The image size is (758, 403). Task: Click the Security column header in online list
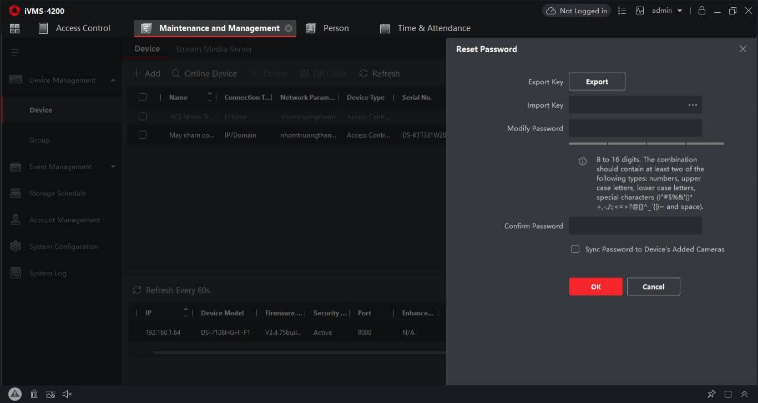[x=330, y=313]
